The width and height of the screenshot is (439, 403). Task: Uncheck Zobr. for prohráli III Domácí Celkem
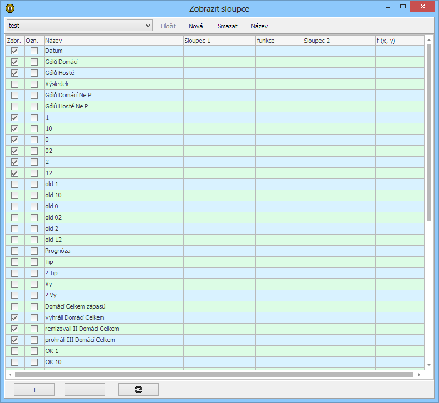(15, 340)
